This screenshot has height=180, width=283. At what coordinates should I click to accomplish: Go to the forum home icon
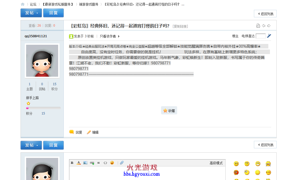23,4
